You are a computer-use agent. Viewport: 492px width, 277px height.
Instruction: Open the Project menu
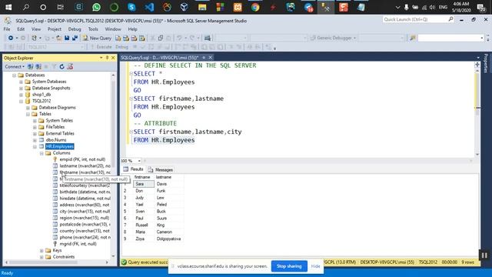[x=55, y=29]
